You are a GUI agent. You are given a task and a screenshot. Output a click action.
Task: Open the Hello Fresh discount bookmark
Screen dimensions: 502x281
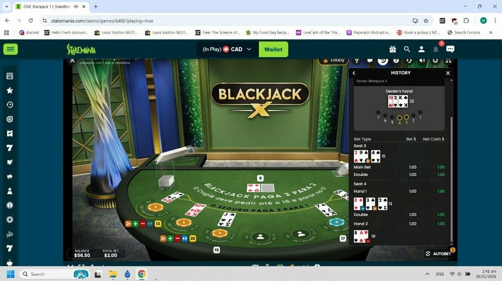(x=65, y=33)
